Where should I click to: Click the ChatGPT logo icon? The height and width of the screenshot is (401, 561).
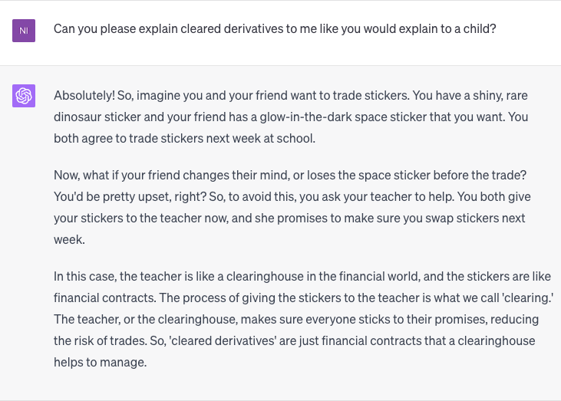pyautogui.click(x=24, y=96)
